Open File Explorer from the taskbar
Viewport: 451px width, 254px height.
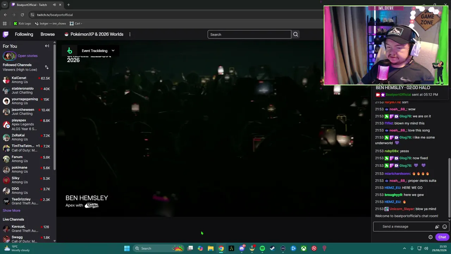point(211,248)
